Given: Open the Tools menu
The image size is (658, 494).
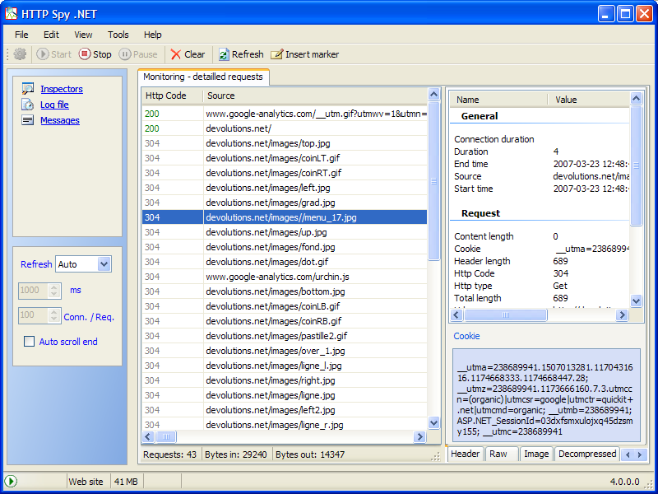Looking at the screenshot, I should [x=118, y=35].
